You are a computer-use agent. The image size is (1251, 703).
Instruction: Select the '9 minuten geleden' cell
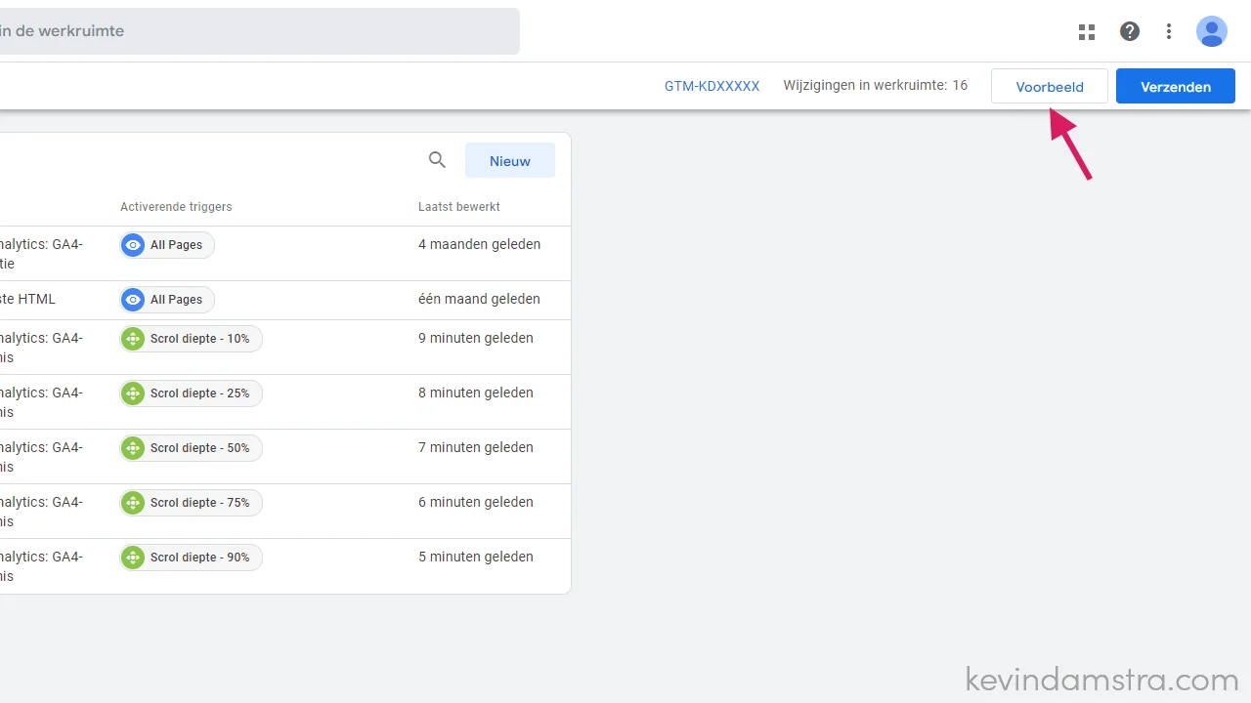pyautogui.click(x=476, y=338)
